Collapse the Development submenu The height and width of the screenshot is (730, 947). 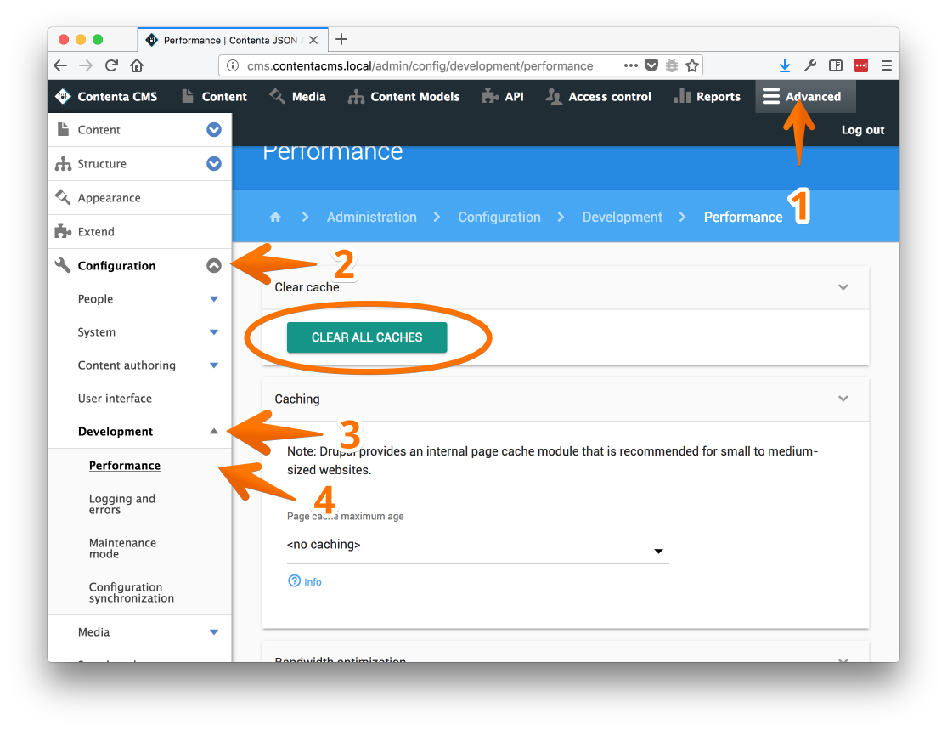coord(213,431)
